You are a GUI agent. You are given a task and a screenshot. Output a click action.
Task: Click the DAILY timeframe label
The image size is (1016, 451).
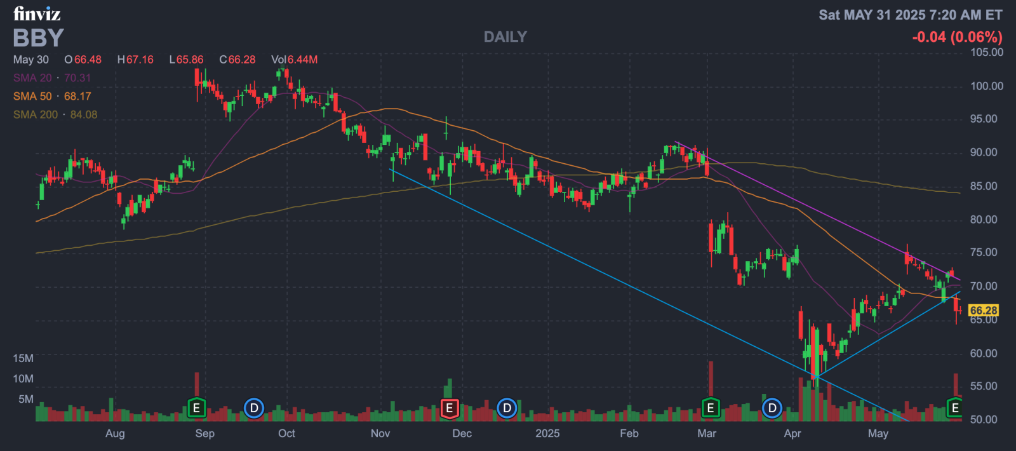tap(505, 37)
